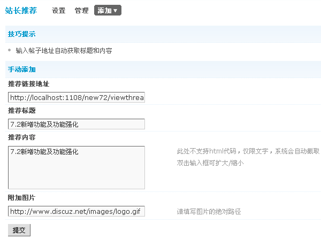Click the 站长推荐 page title
The image size is (321, 239).
[x=21, y=10]
